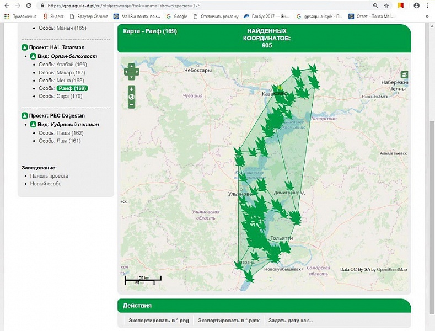Click the browser forward arrow
This screenshot has height=331, width=435.
point(18,6)
